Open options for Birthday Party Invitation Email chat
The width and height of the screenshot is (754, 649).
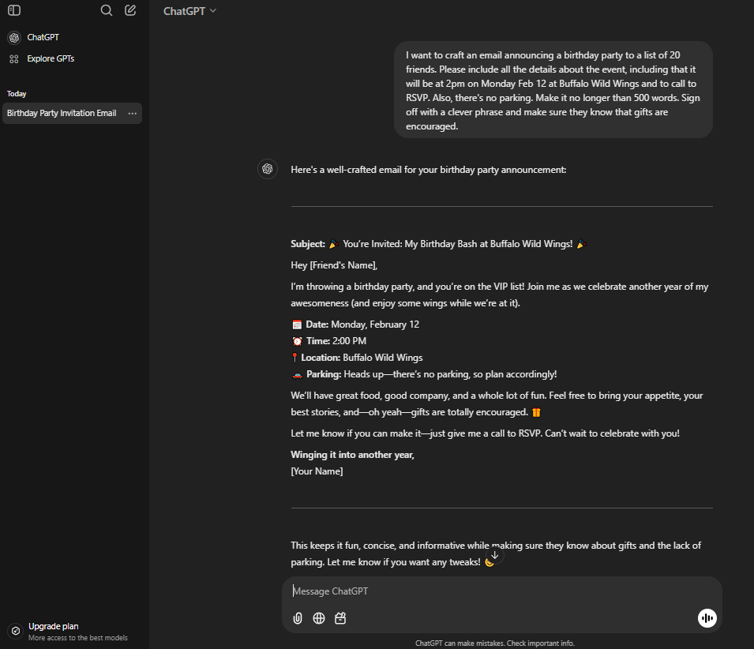click(132, 113)
